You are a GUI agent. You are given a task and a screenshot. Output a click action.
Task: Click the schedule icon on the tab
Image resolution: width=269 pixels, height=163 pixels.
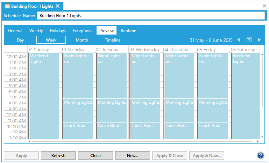(x=7, y=6)
